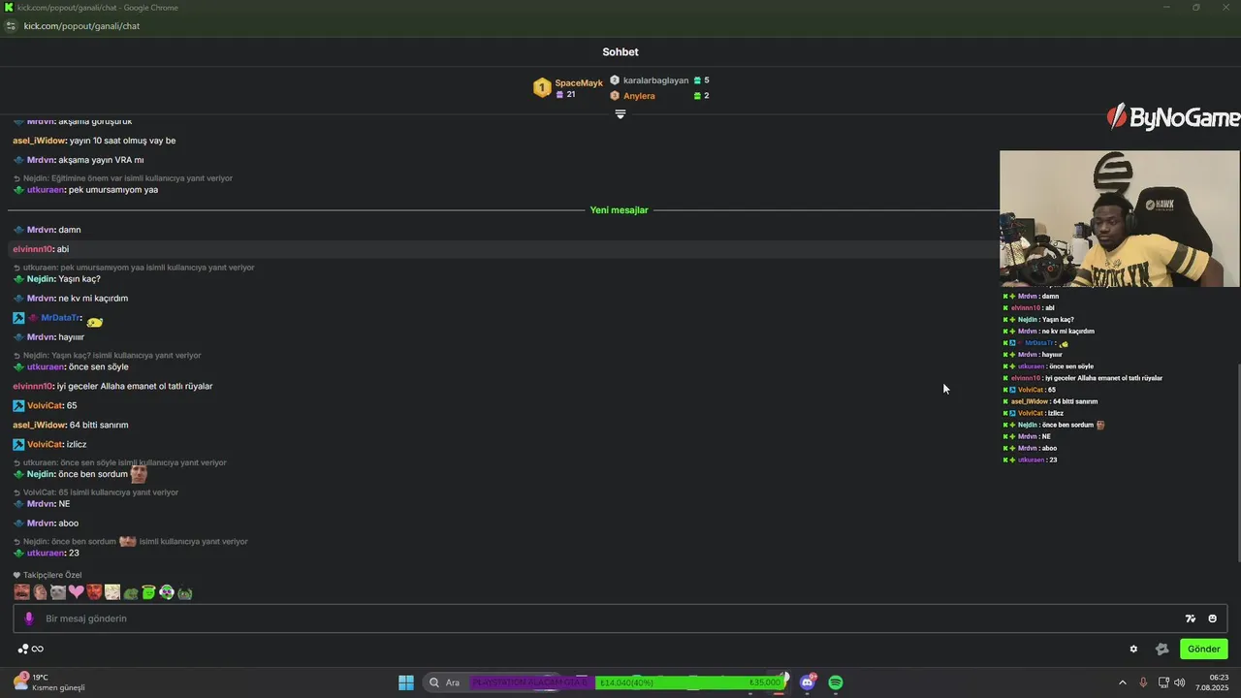Click the VolviCat message 'izlicz'
1241x698 pixels.
(77, 444)
